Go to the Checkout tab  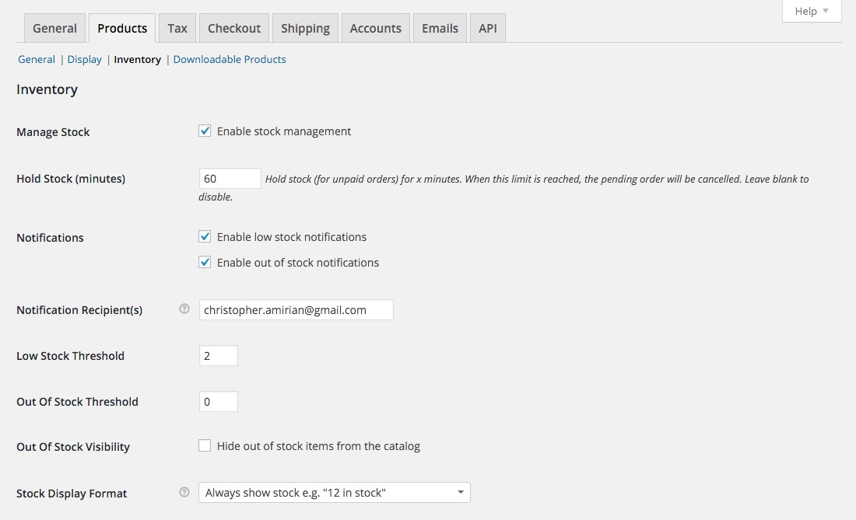(234, 28)
